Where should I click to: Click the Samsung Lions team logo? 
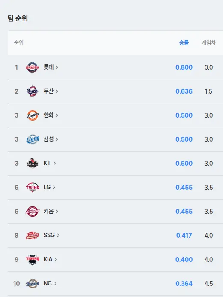(33, 139)
